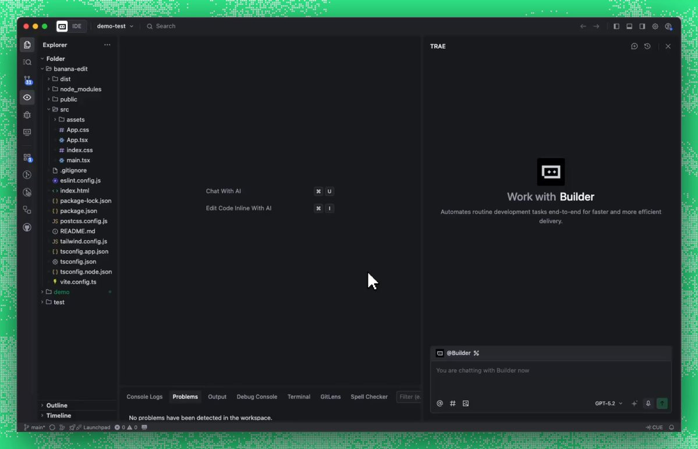Image resolution: width=698 pixels, height=449 pixels.
Task: Open the Remote Explorer monitor icon
Action: coord(27,132)
